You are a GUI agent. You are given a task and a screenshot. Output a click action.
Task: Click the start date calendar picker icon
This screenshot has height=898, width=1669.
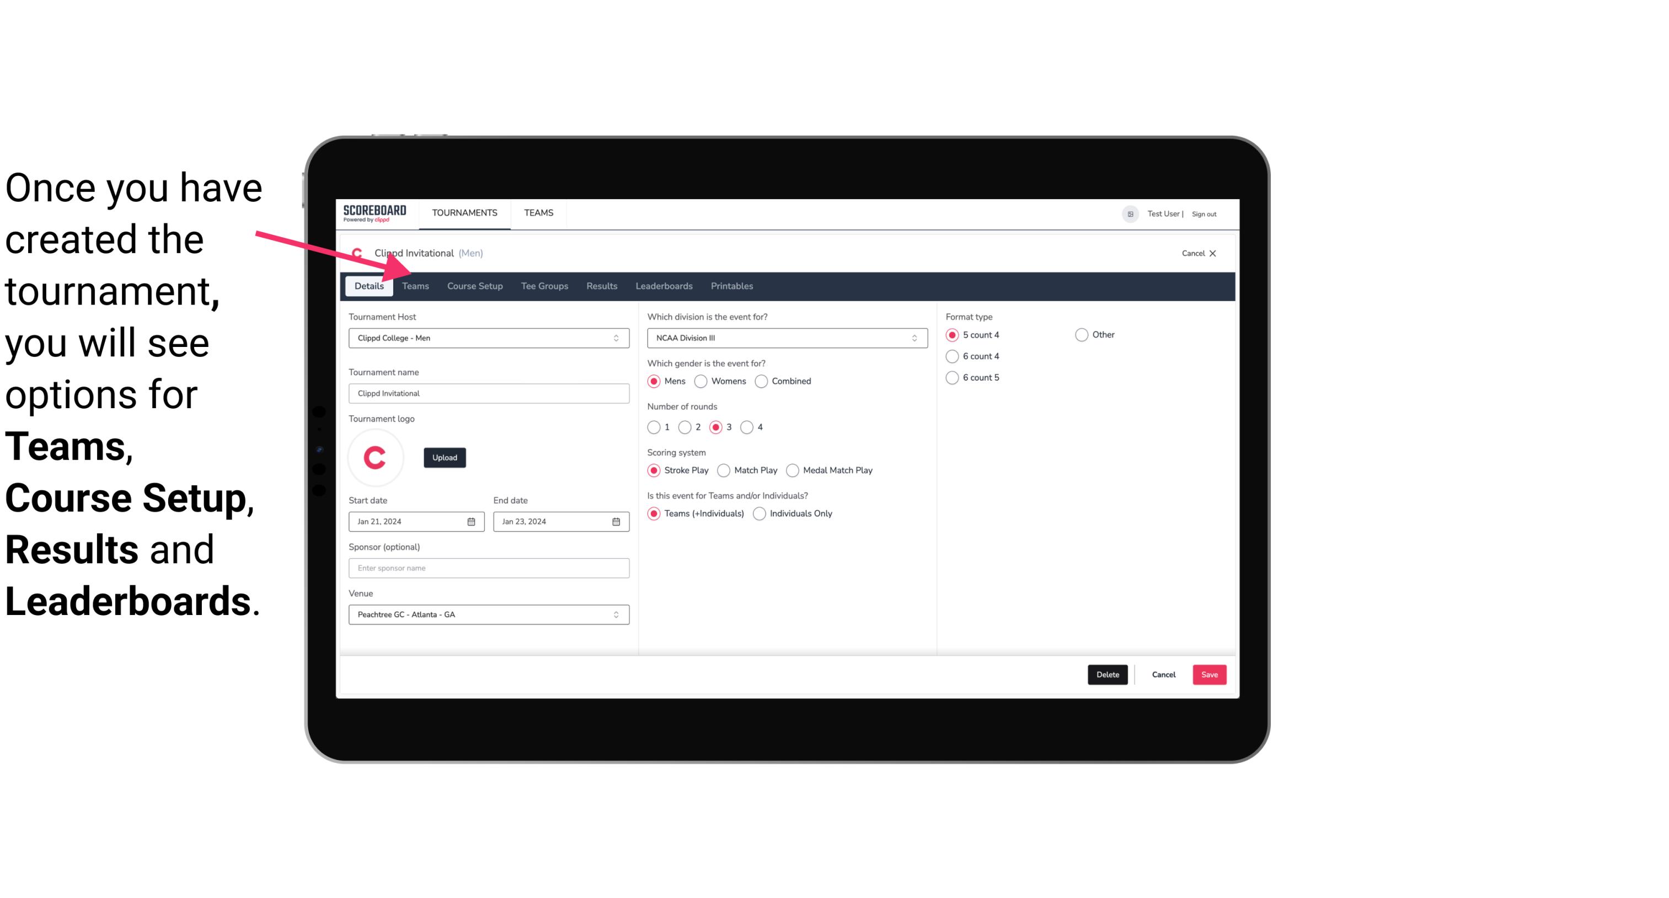coord(470,521)
